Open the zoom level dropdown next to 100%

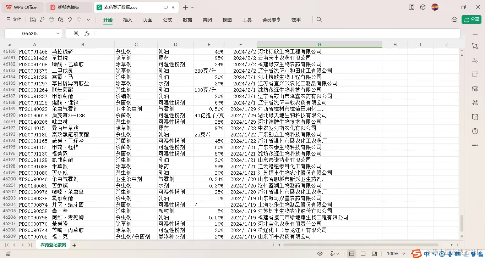click(x=403, y=254)
